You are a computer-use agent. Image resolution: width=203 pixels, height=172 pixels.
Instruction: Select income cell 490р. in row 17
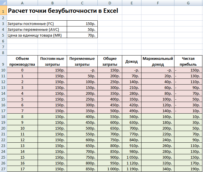click(x=132, y=111)
